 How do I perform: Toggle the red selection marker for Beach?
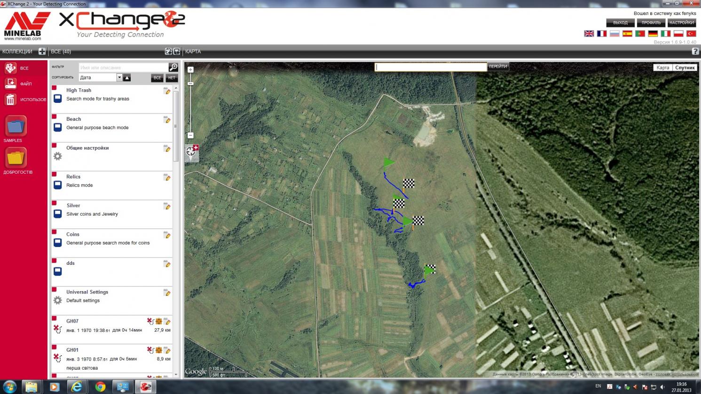pos(54,116)
